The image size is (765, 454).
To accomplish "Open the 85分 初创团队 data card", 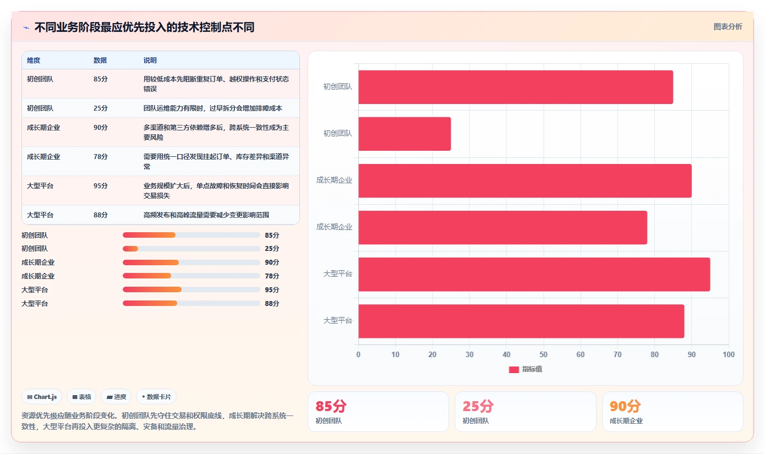I will tap(378, 412).
